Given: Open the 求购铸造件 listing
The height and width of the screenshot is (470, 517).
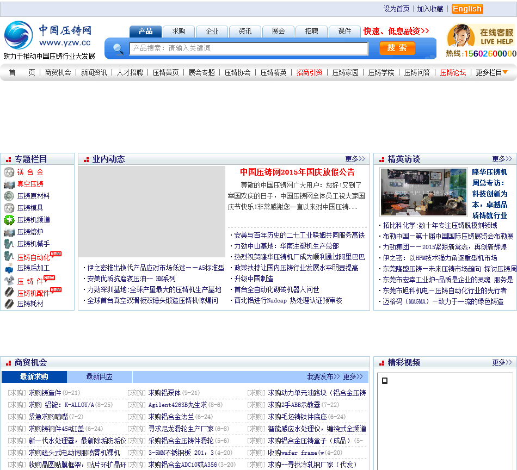Looking at the screenshot, I should point(45,393).
